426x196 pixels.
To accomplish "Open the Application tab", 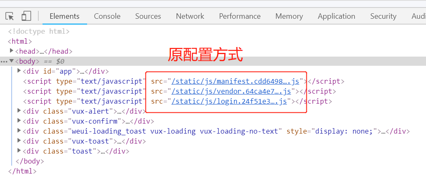I will point(336,16).
